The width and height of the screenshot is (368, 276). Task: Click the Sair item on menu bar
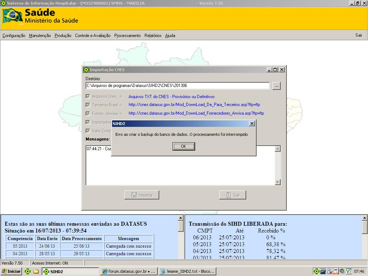tap(358, 35)
